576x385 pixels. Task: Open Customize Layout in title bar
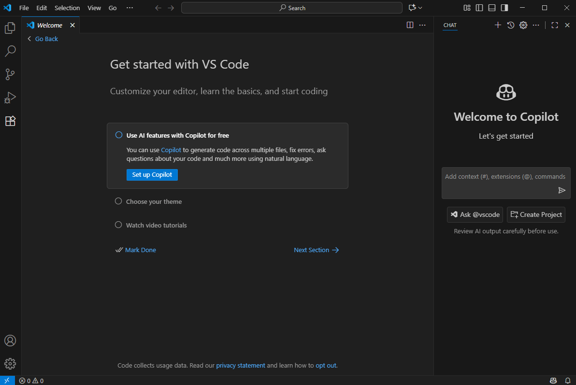pos(467,8)
